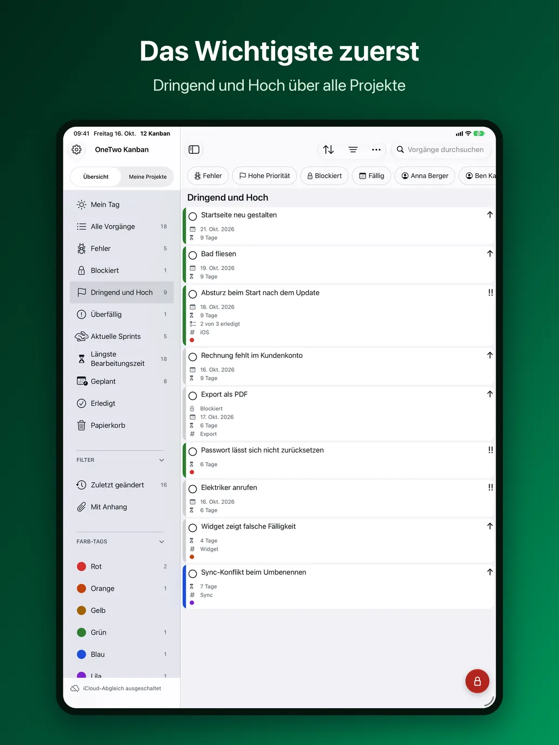Open grouping lines filter icon
This screenshot has height=745, width=559.
click(x=353, y=149)
